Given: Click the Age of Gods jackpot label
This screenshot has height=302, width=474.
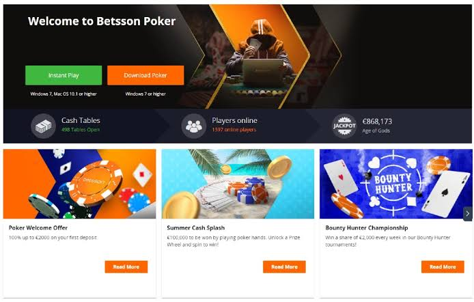Looking at the screenshot, I should pyautogui.click(x=376, y=131).
